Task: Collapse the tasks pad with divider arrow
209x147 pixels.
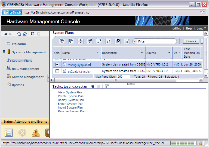Action: 131,84
